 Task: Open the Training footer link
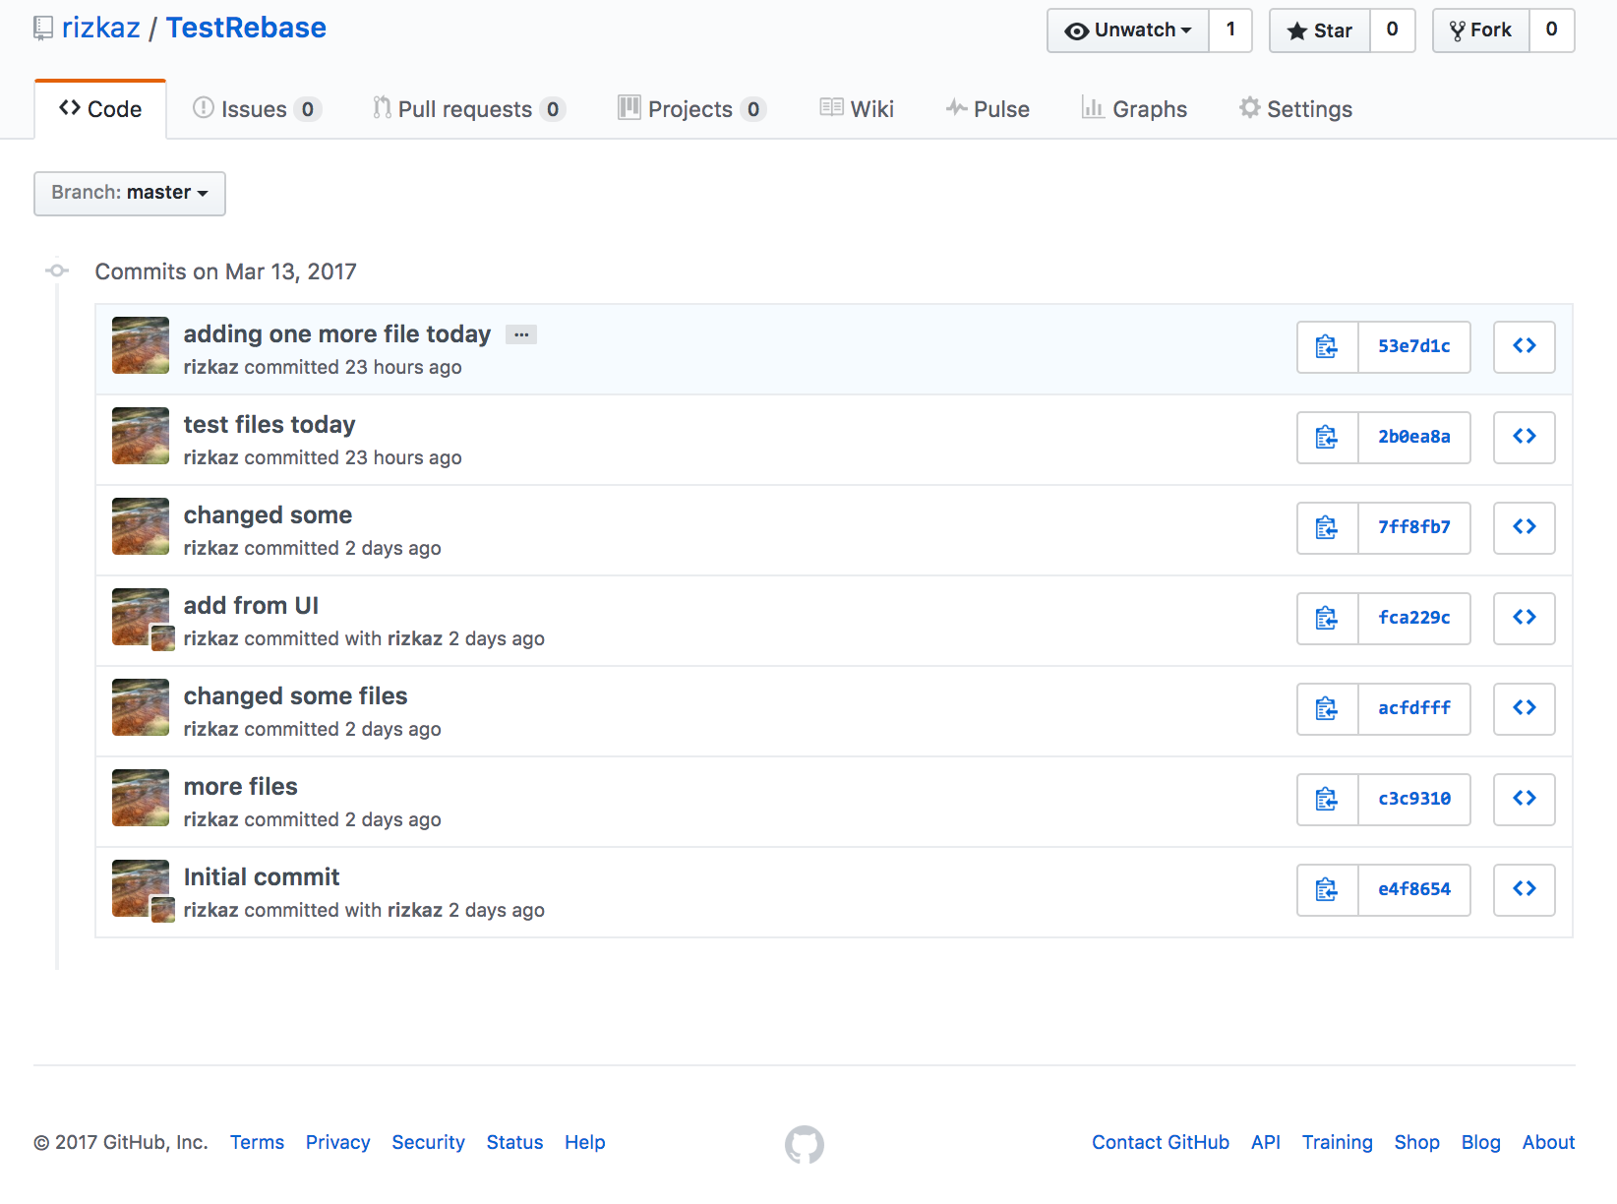point(1338,1143)
